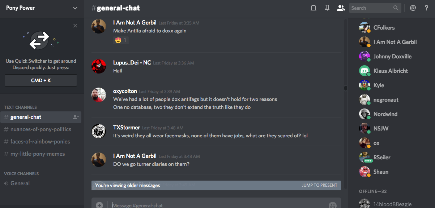Switch to nuances-of-pony-politics channel

41,129
